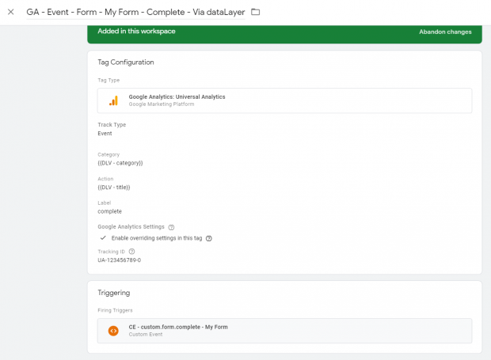The width and height of the screenshot is (491, 360).
Task: Open help icon next to Tracking ID
Action: (131, 252)
